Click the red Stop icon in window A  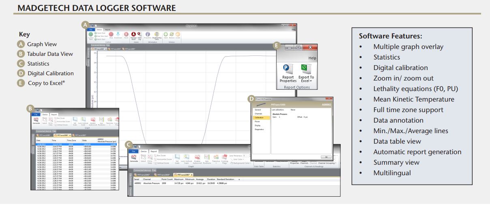tap(111, 35)
